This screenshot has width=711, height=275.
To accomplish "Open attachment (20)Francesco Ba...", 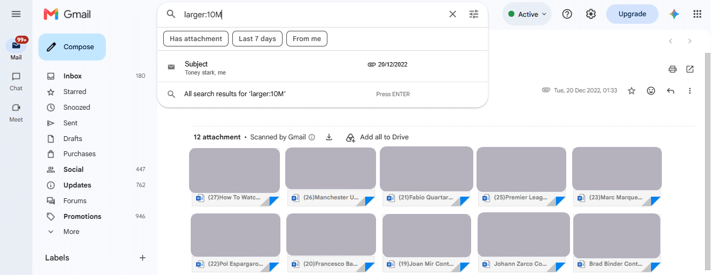I will click(331, 243).
